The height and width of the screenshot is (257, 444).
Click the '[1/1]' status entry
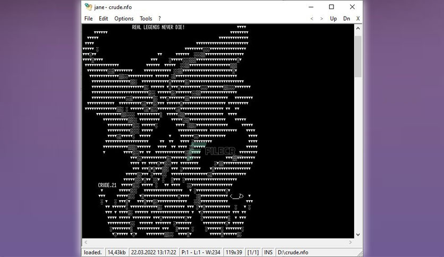point(253,252)
